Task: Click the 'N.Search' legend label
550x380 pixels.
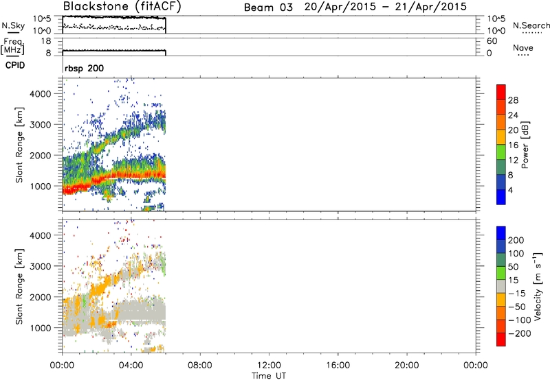Action: (x=531, y=25)
